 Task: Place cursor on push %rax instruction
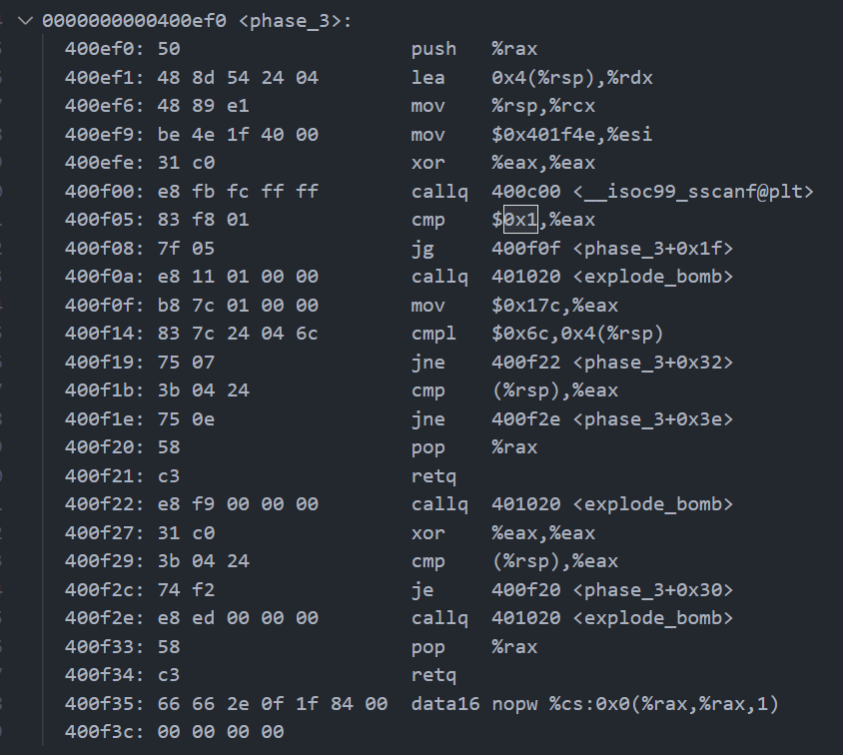click(473, 49)
